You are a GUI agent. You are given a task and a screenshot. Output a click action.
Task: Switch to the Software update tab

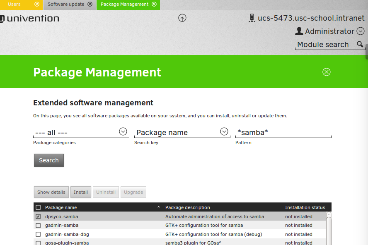pyautogui.click(x=66, y=4)
